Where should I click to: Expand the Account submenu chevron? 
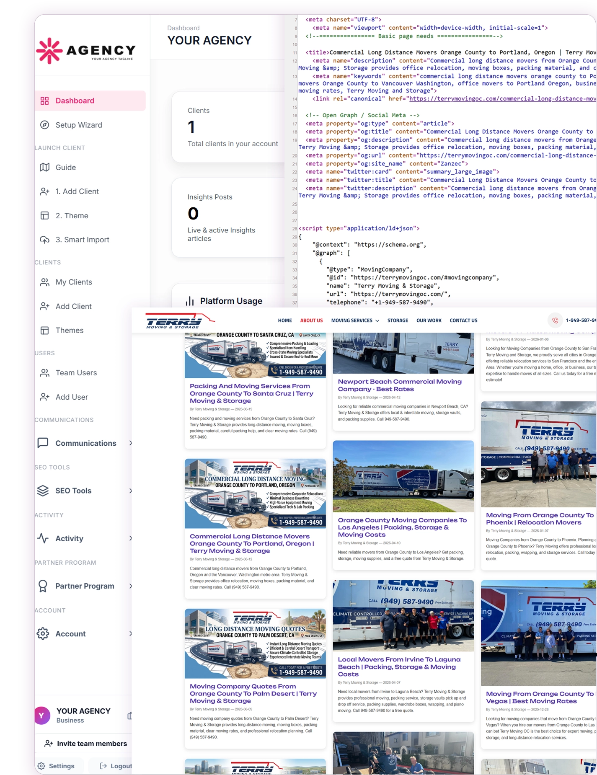pos(131,634)
